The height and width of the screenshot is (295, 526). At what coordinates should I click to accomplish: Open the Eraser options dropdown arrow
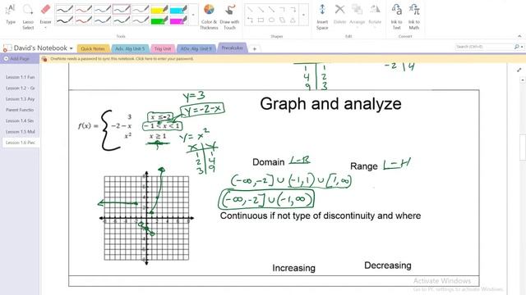45,28
